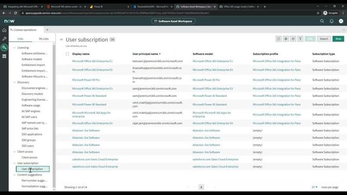Open Software models list item
This screenshot has height=195, width=347.
click(32, 59)
